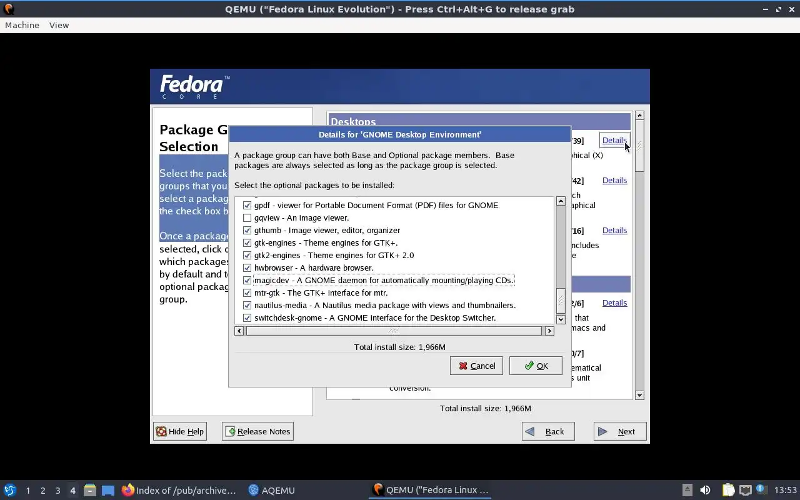Toggle the mtr-gtk checkbox

(247, 292)
